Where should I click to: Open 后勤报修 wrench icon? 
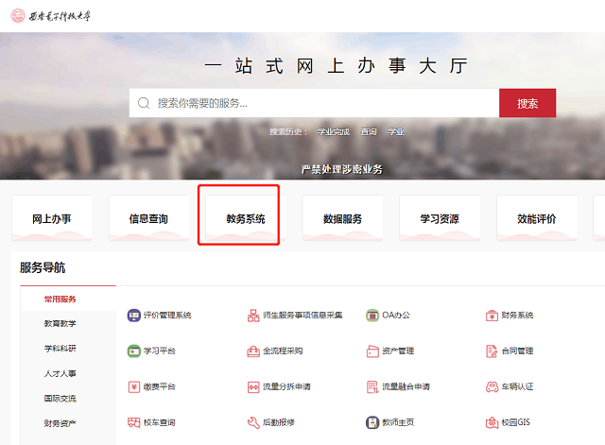tap(252, 422)
